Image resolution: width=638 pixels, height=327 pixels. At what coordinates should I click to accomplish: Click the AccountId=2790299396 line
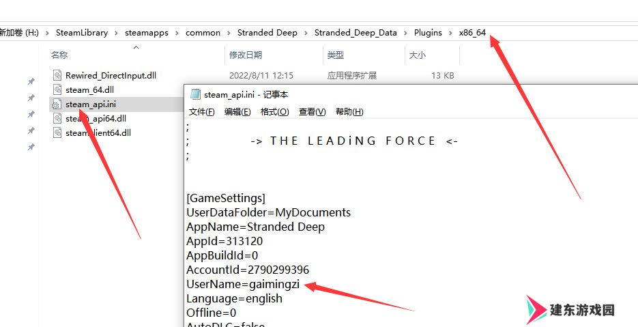(x=248, y=270)
